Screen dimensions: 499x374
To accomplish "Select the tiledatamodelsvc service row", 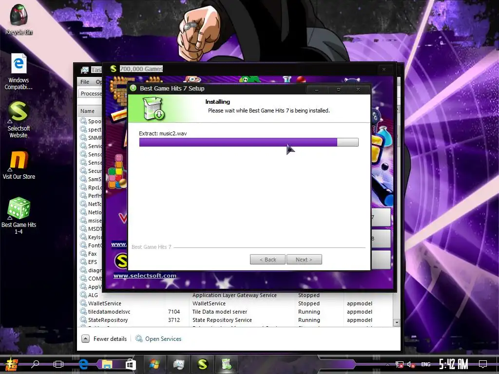I will tap(235, 312).
